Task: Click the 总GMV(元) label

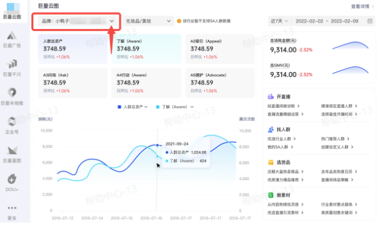Action: 280,65
